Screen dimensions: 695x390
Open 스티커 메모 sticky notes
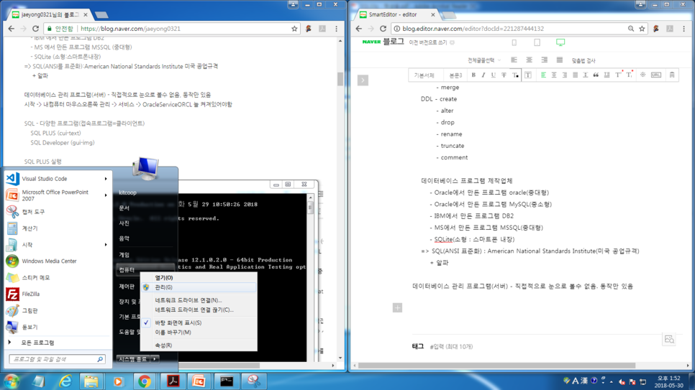(x=57, y=277)
